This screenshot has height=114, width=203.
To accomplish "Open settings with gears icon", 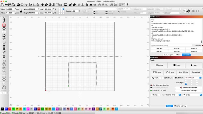I will 70,5.
